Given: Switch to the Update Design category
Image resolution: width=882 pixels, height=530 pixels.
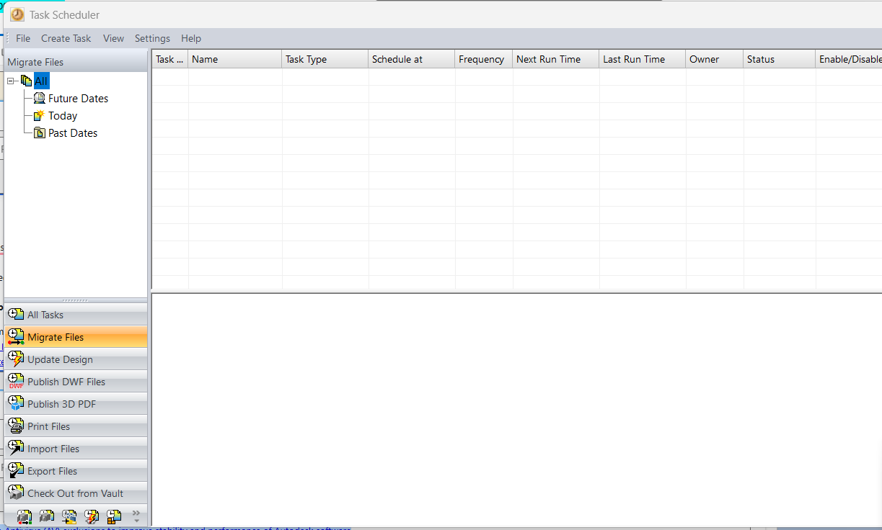Looking at the screenshot, I should coord(76,359).
